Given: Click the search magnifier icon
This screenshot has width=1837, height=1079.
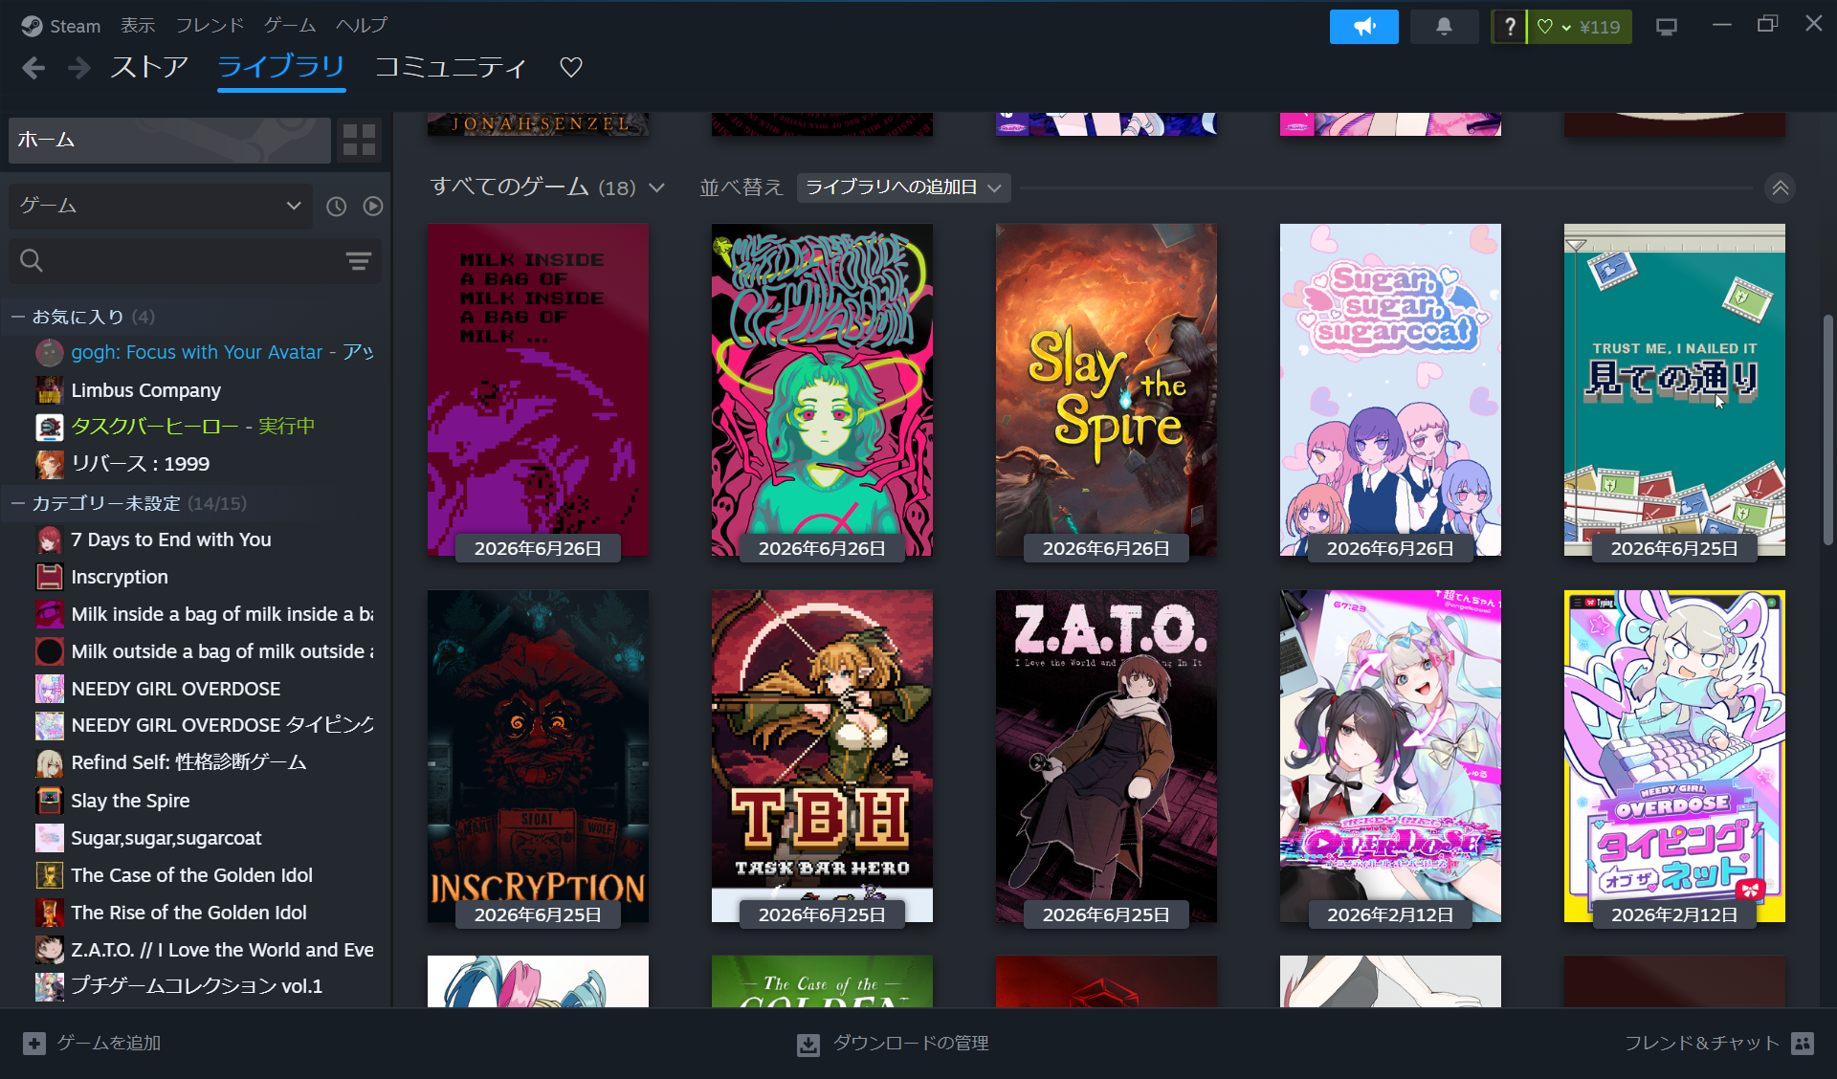Looking at the screenshot, I should (x=32, y=260).
